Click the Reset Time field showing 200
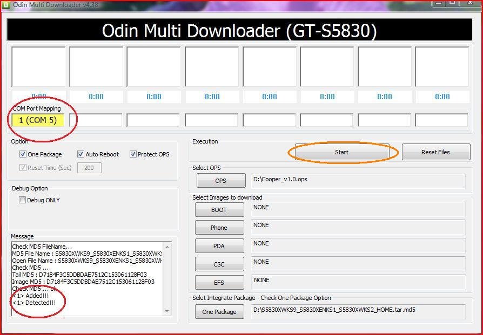This screenshot has height=335, width=483. pyautogui.click(x=89, y=168)
